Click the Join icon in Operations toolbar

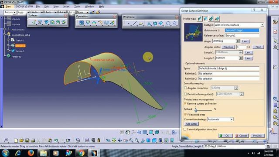(82, 23)
